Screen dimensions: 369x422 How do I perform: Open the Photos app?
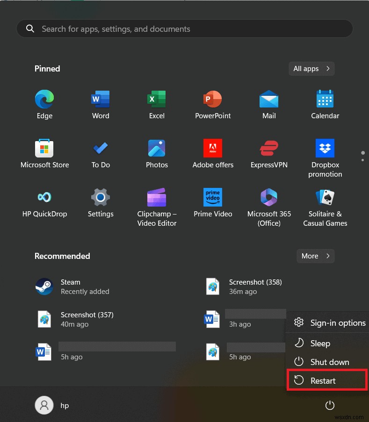point(157,153)
